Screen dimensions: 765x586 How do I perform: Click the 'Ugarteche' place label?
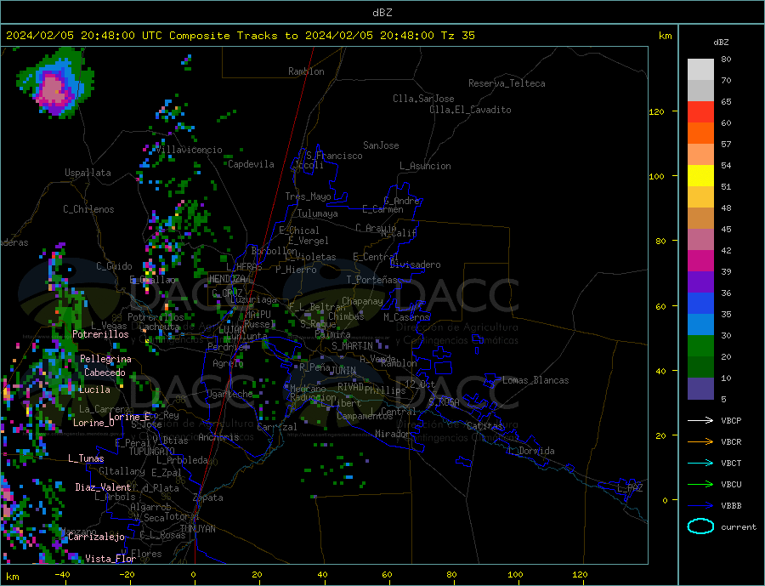coord(229,394)
